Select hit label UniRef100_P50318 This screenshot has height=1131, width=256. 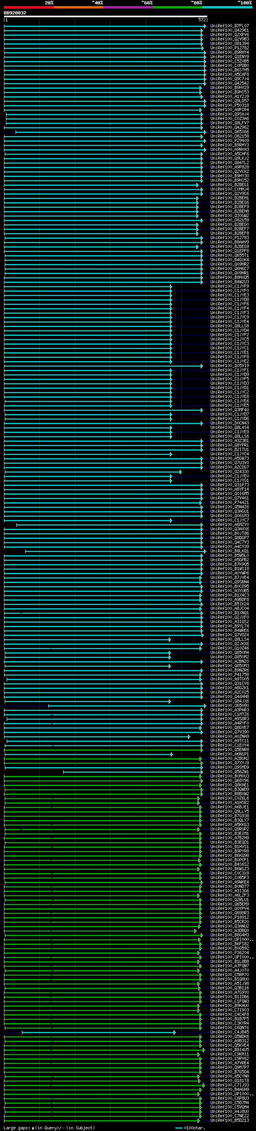(230, 106)
